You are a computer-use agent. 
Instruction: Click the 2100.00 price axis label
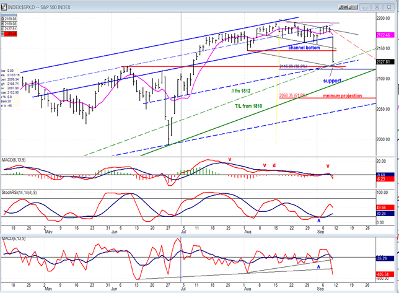tap(384, 79)
